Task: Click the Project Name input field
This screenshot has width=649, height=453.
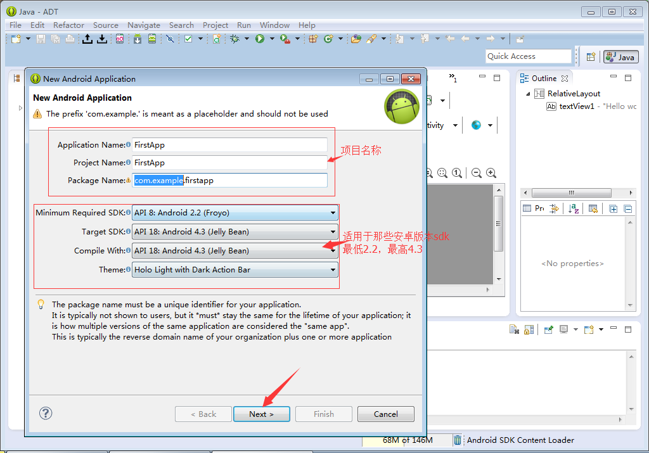Action: pyautogui.click(x=229, y=163)
